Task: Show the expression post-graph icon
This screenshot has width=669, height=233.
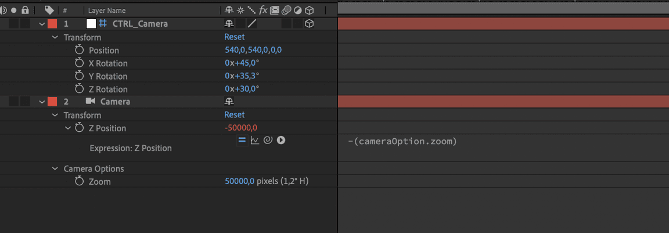Action: click(254, 140)
